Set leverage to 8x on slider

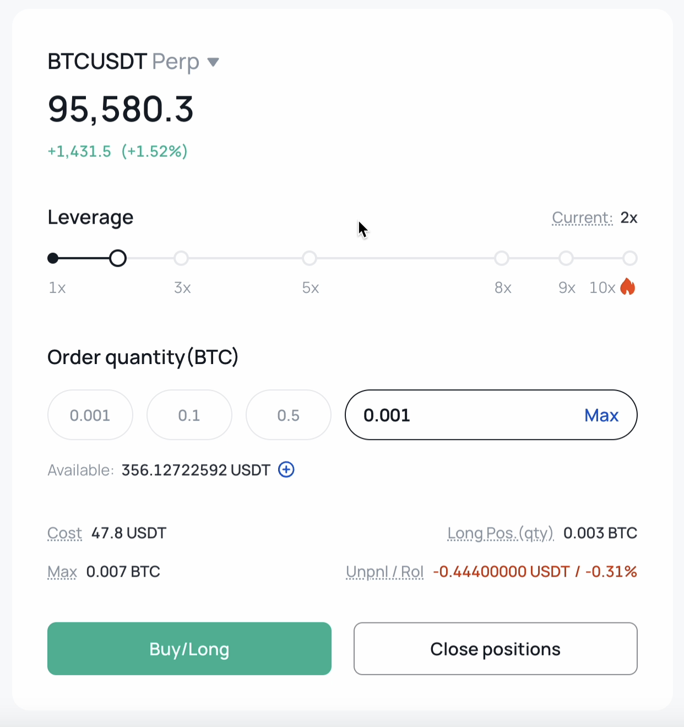502,258
